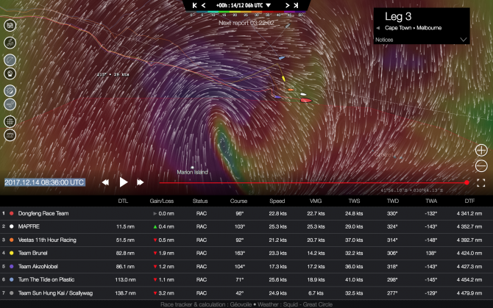Open the forecast time dropdown arrow after UTC
Image resolution: width=493 pixels, height=308 pixels.
tap(268, 5)
